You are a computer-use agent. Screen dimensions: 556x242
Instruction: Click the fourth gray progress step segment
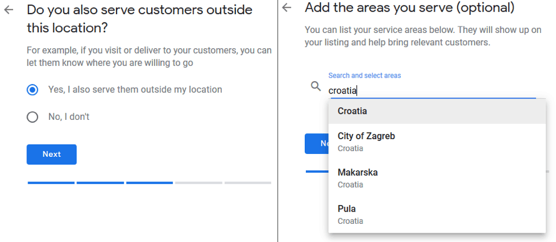[x=199, y=183]
